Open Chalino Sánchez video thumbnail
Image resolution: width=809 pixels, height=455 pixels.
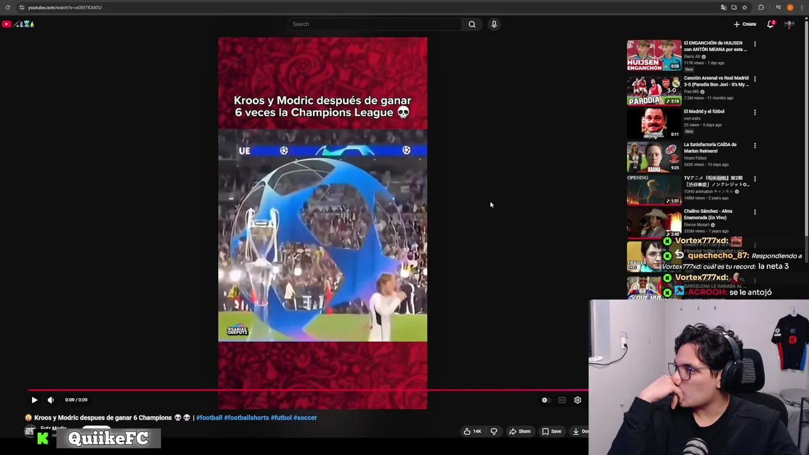point(654,222)
